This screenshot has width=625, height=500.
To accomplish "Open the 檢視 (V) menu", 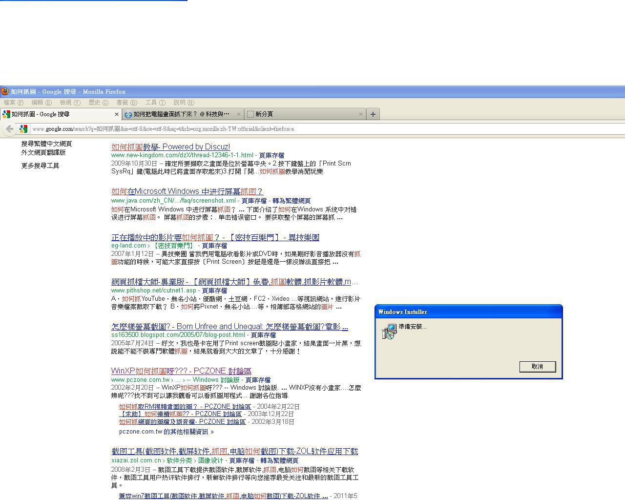I will [x=70, y=103].
